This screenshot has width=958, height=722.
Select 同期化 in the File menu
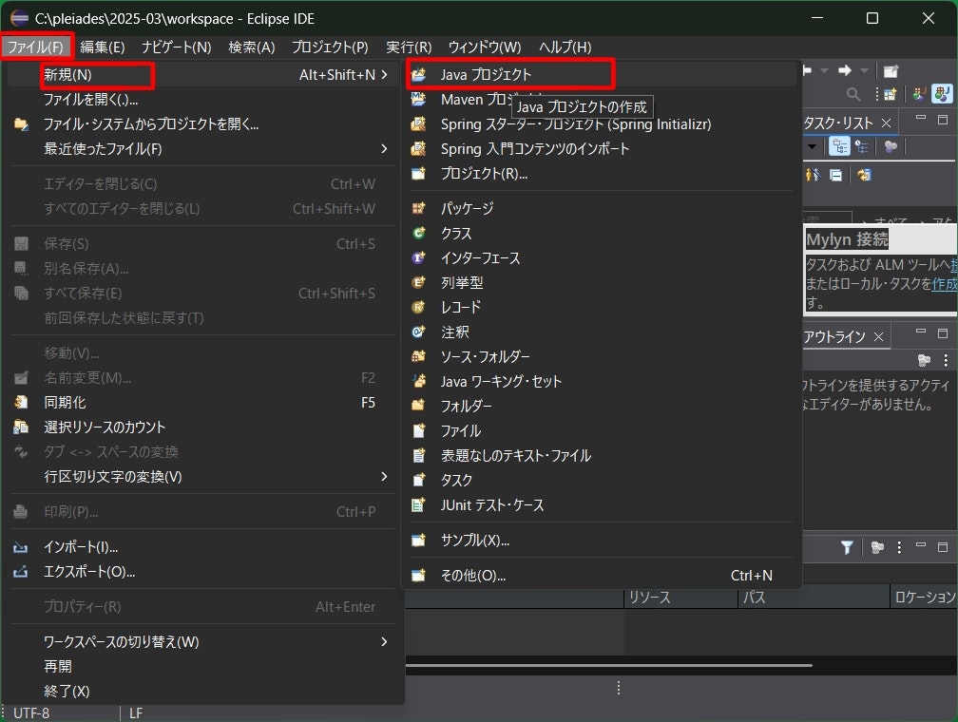202,403
